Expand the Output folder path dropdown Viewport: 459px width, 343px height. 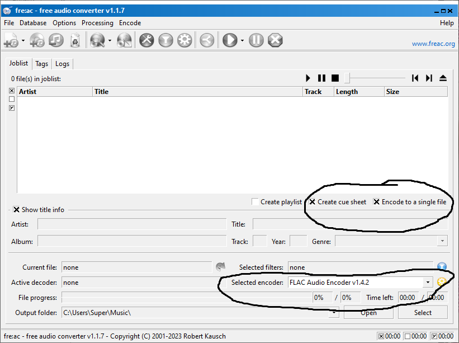(x=334, y=313)
